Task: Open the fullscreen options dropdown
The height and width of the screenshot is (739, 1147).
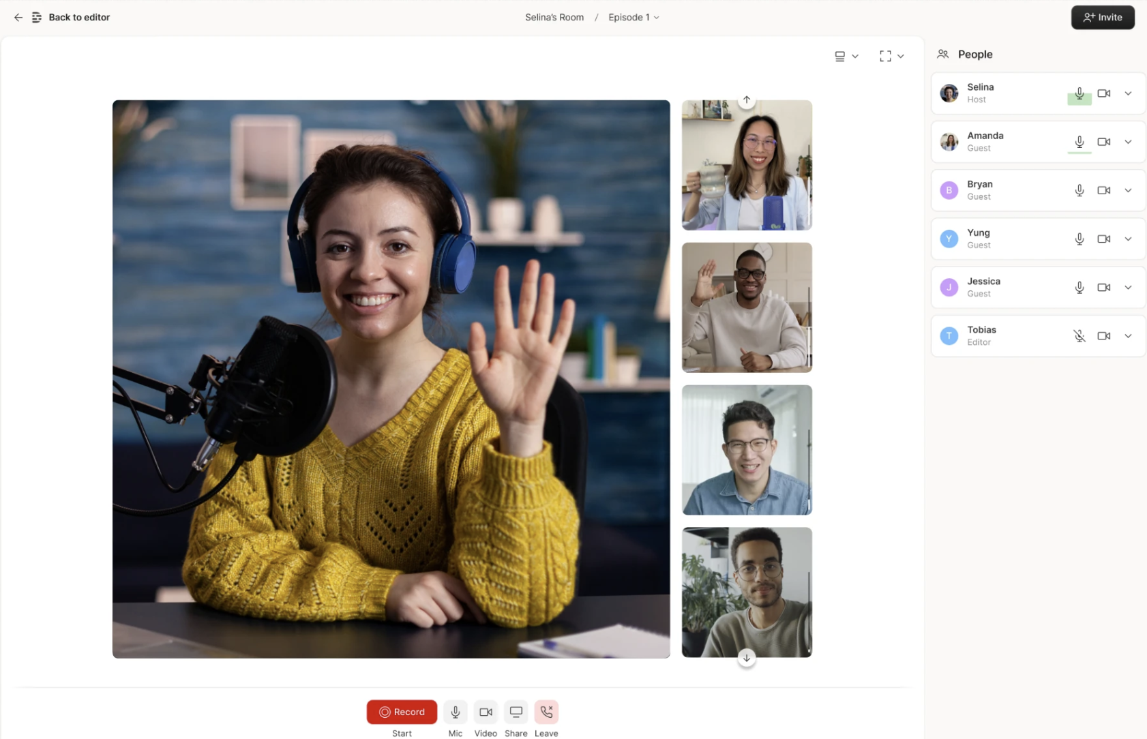Action: pyautogui.click(x=891, y=56)
